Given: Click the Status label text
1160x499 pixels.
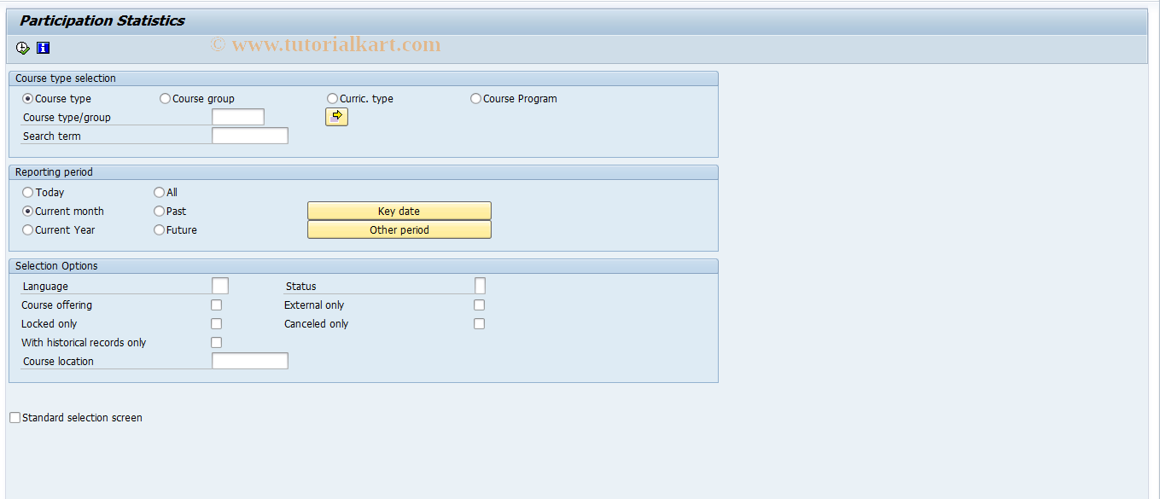Looking at the screenshot, I should [x=301, y=287].
